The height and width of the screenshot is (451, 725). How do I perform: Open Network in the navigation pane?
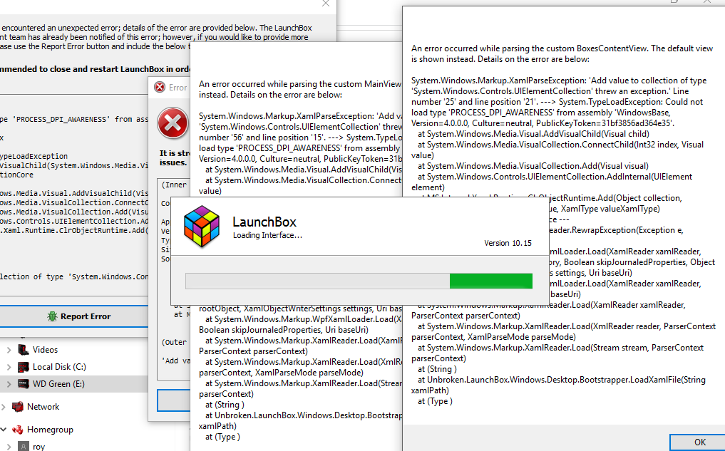click(x=43, y=407)
